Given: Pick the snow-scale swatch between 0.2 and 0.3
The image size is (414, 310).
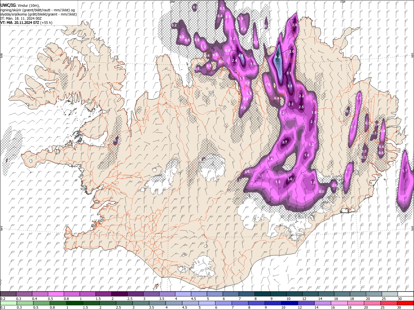Looking at the screenshot, I should pyautogui.click(x=8, y=294).
